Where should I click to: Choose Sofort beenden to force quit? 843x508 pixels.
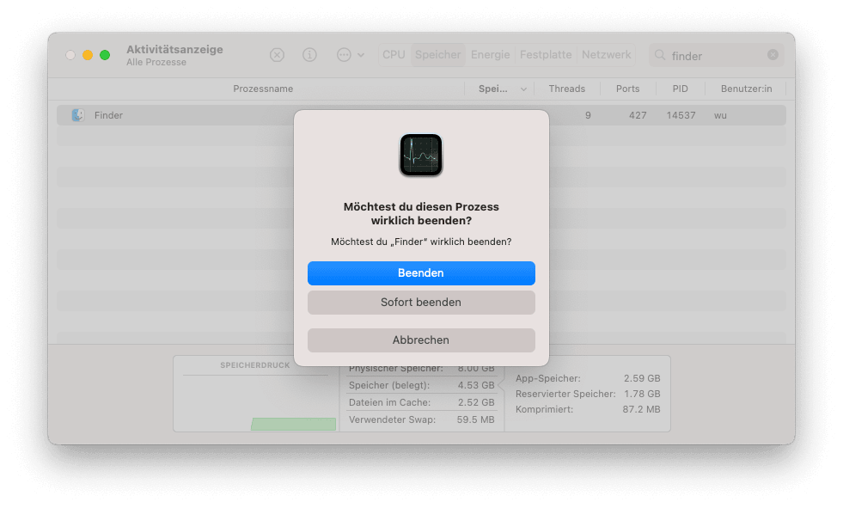coord(421,303)
